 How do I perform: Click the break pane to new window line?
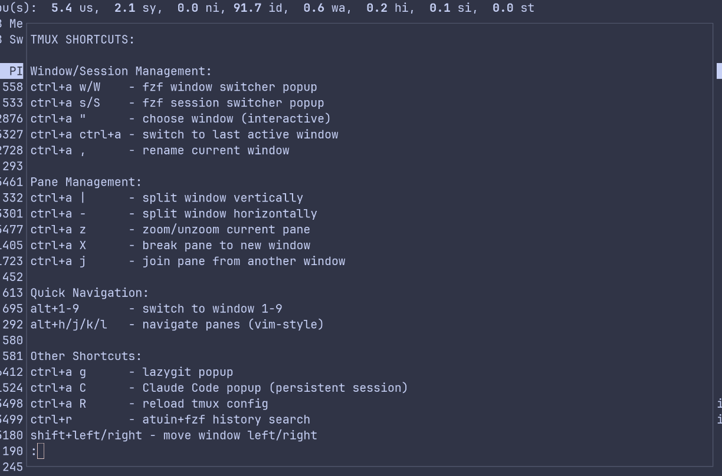coord(170,246)
